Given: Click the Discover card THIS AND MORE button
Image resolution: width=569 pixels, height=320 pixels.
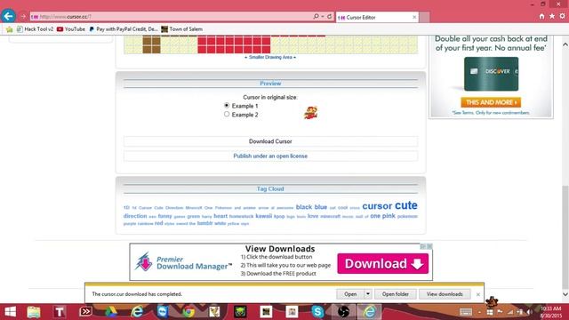Looking at the screenshot, I should pyautogui.click(x=491, y=102).
